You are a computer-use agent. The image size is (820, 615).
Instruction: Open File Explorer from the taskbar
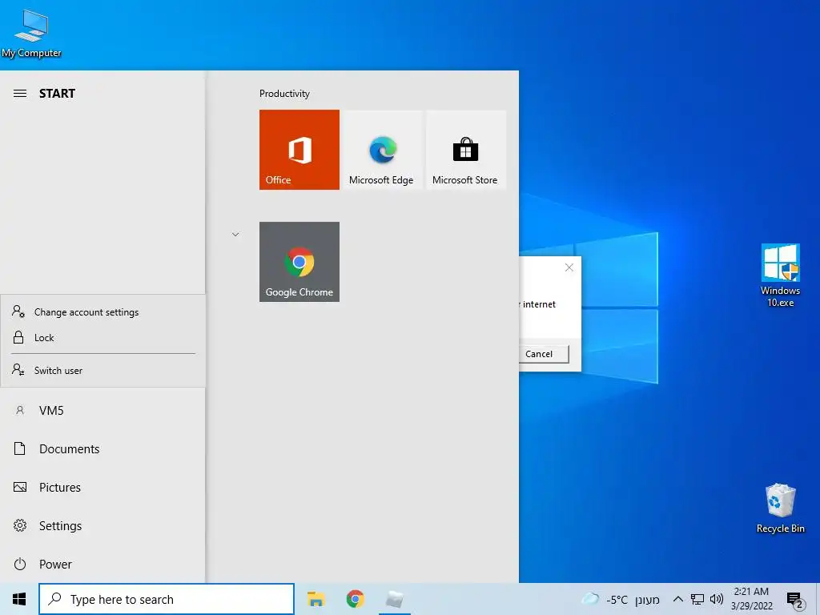pyautogui.click(x=316, y=599)
